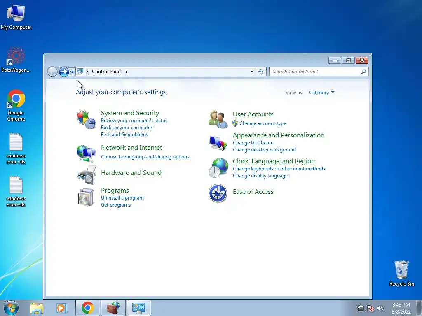Click Back up your computer
The height and width of the screenshot is (316, 422).
127,128
